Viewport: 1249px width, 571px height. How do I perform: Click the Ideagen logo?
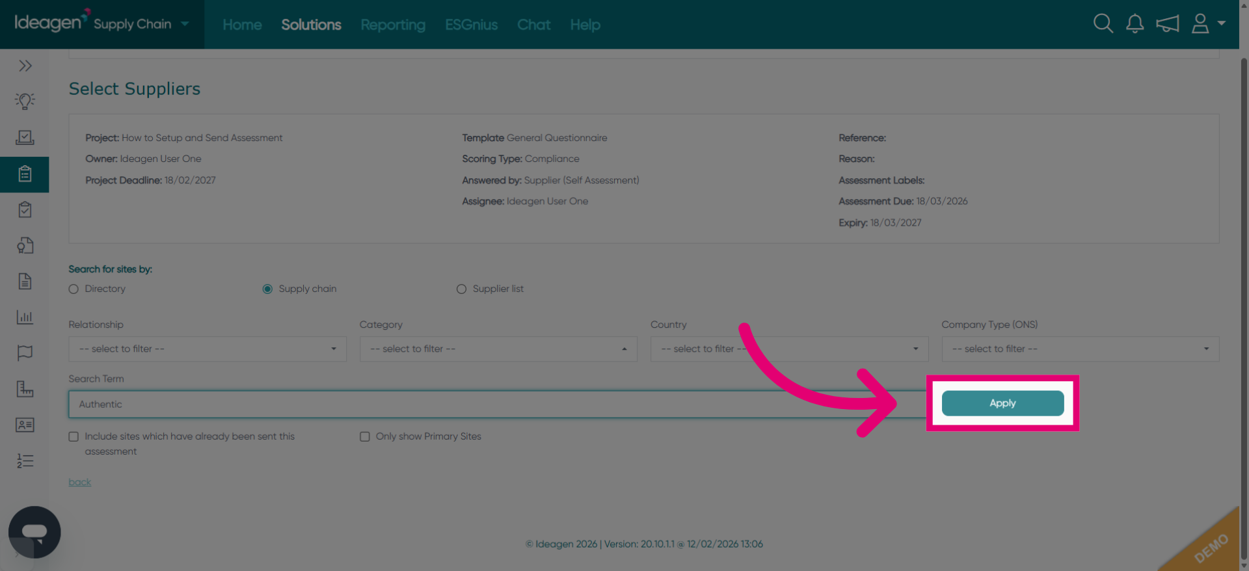point(52,22)
